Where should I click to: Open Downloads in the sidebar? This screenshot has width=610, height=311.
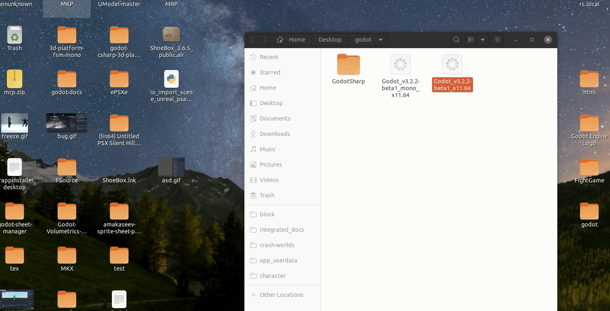283,134
